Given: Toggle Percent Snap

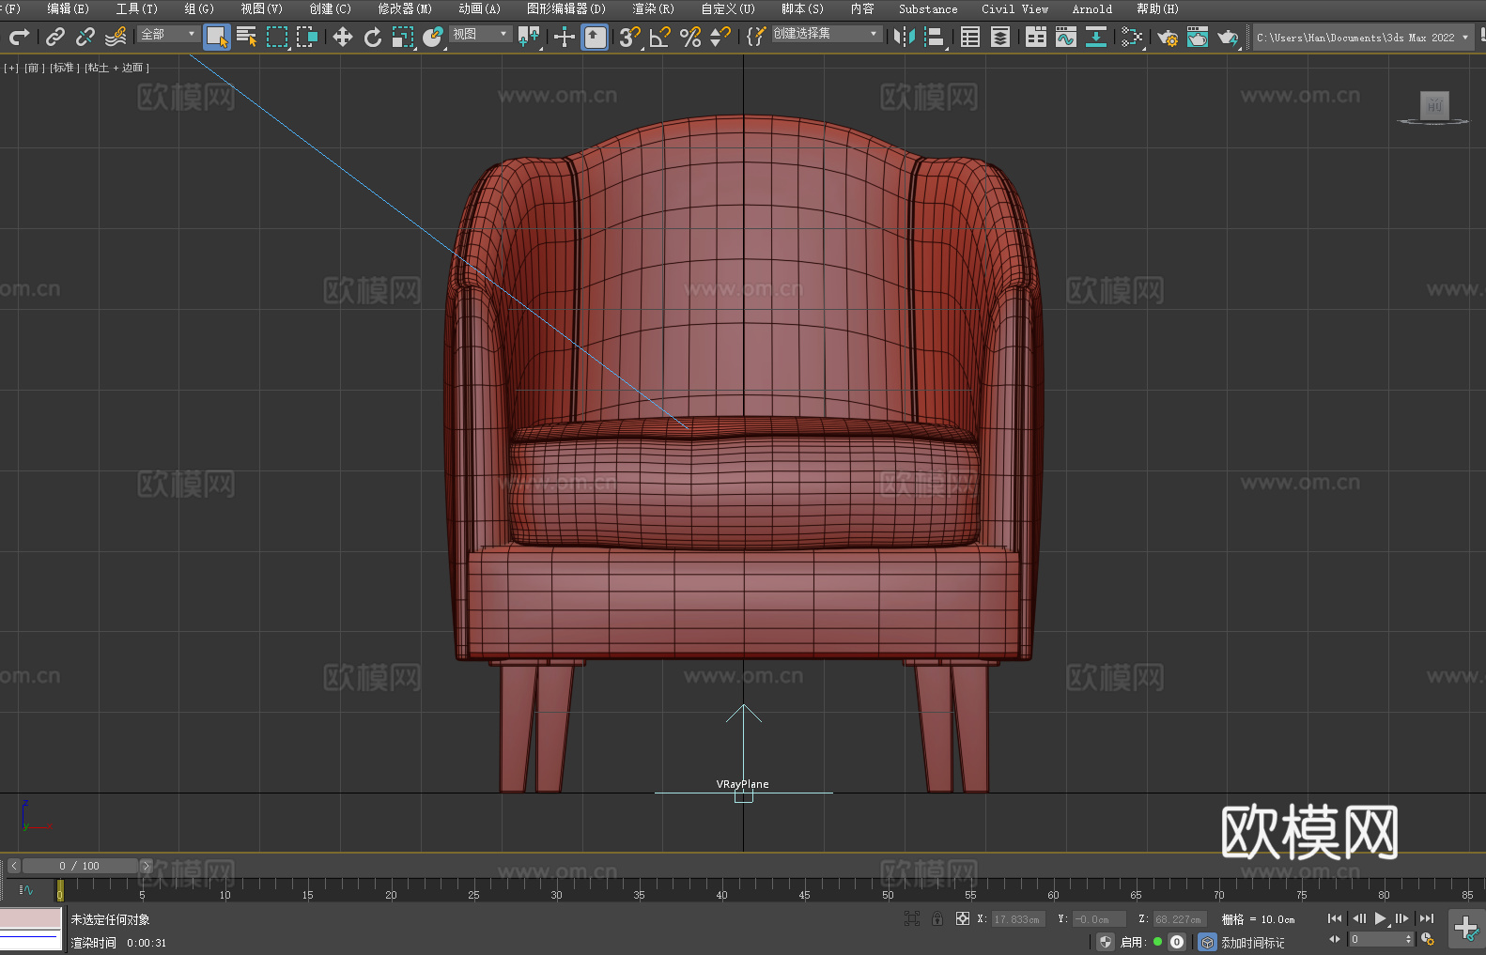Looking at the screenshot, I should click(690, 37).
